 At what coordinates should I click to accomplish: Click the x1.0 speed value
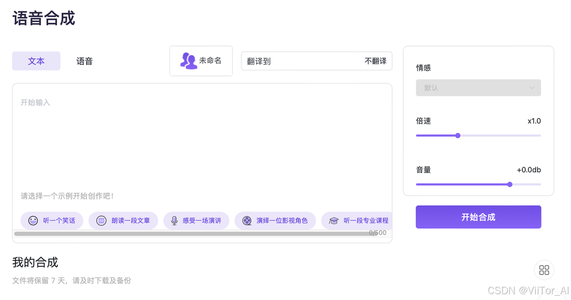pyautogui.click(x=534, y=121)
